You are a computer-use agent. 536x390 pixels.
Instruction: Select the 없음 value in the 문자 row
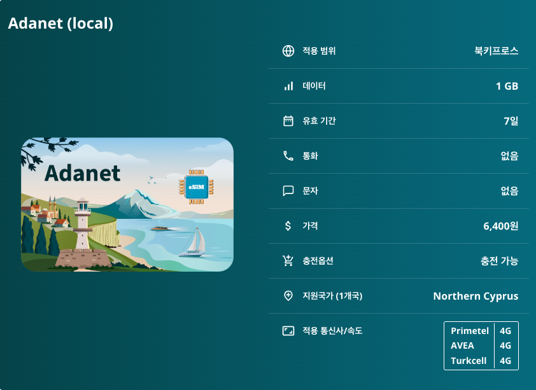pyautogui.click(x=509, y=191)
